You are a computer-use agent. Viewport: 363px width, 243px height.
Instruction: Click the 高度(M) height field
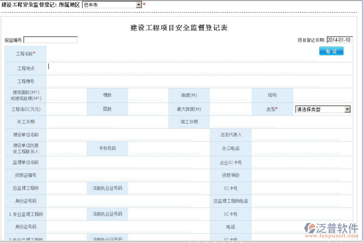(x=228, y=95)
